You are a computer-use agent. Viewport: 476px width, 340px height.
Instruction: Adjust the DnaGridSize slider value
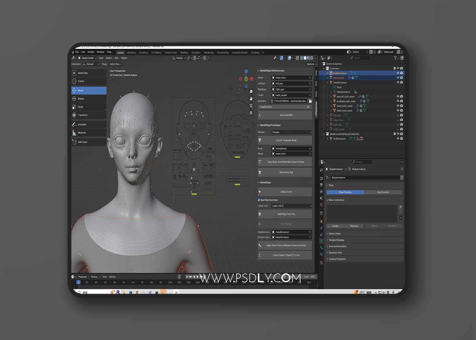pyautogui.click(x=285, y=106)
